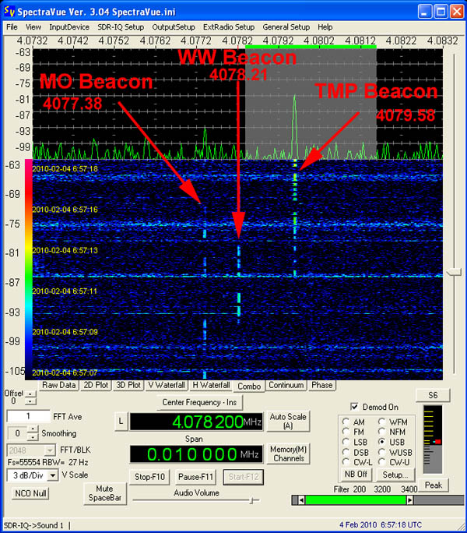Click the Stop-F10 button
467x533 pixels.
tap(149, 477)
